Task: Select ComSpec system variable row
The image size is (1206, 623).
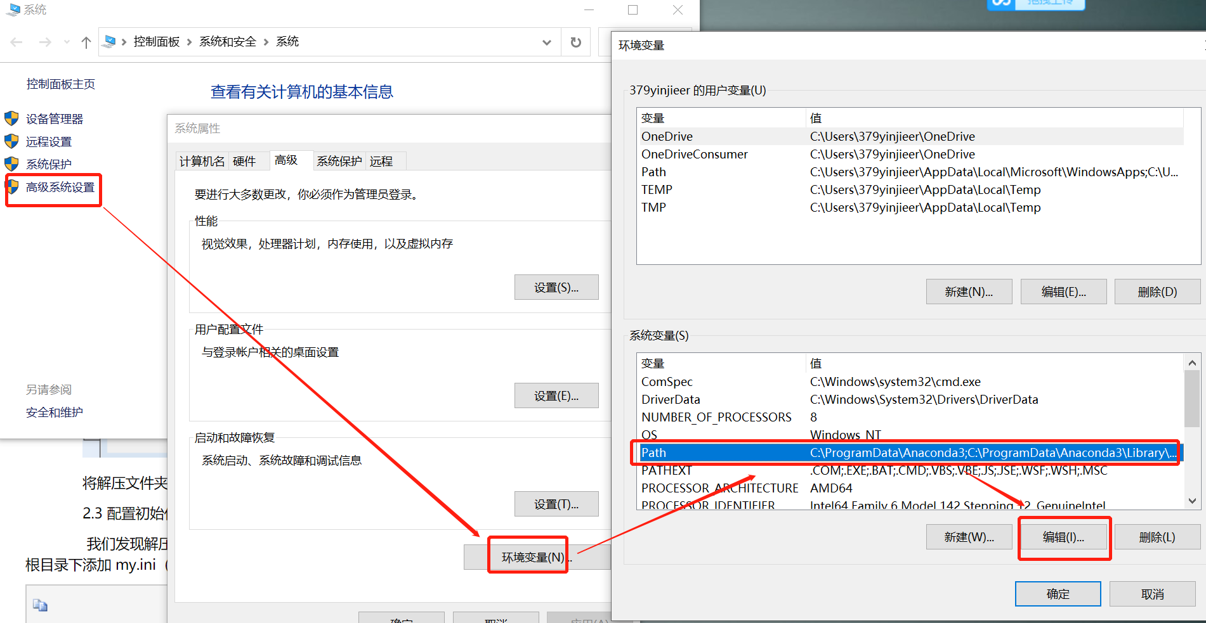Action: pos(910,382)
